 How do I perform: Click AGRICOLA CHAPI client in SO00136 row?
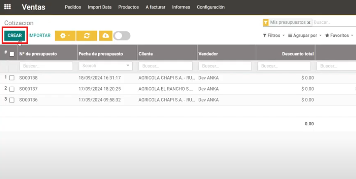tap(167, 100)
